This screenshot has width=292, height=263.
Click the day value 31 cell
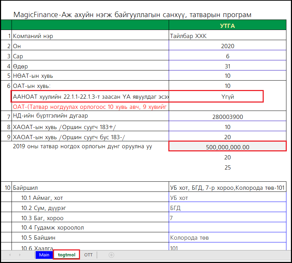pyautogui.click(x=227, y=66)
